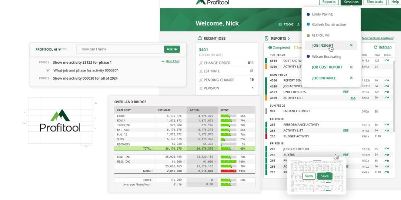This screenshot has width=401, height=200.
Task: Click the user icon right of PT0002
Action: point(298,24)
